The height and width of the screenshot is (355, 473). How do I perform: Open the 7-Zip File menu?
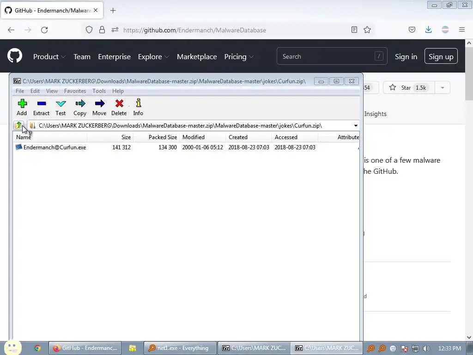click(20, 91)
